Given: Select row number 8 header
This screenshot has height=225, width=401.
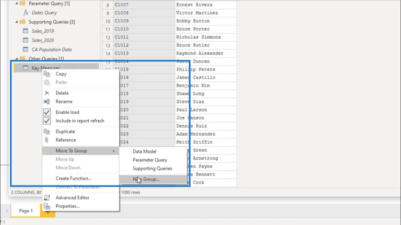Looking at the screenshot, I should (108, 5).
